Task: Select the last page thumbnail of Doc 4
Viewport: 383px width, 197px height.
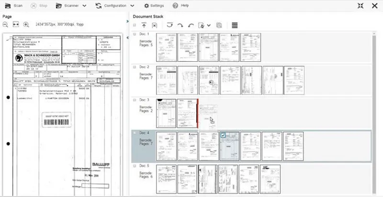Action: pos(293,146)
